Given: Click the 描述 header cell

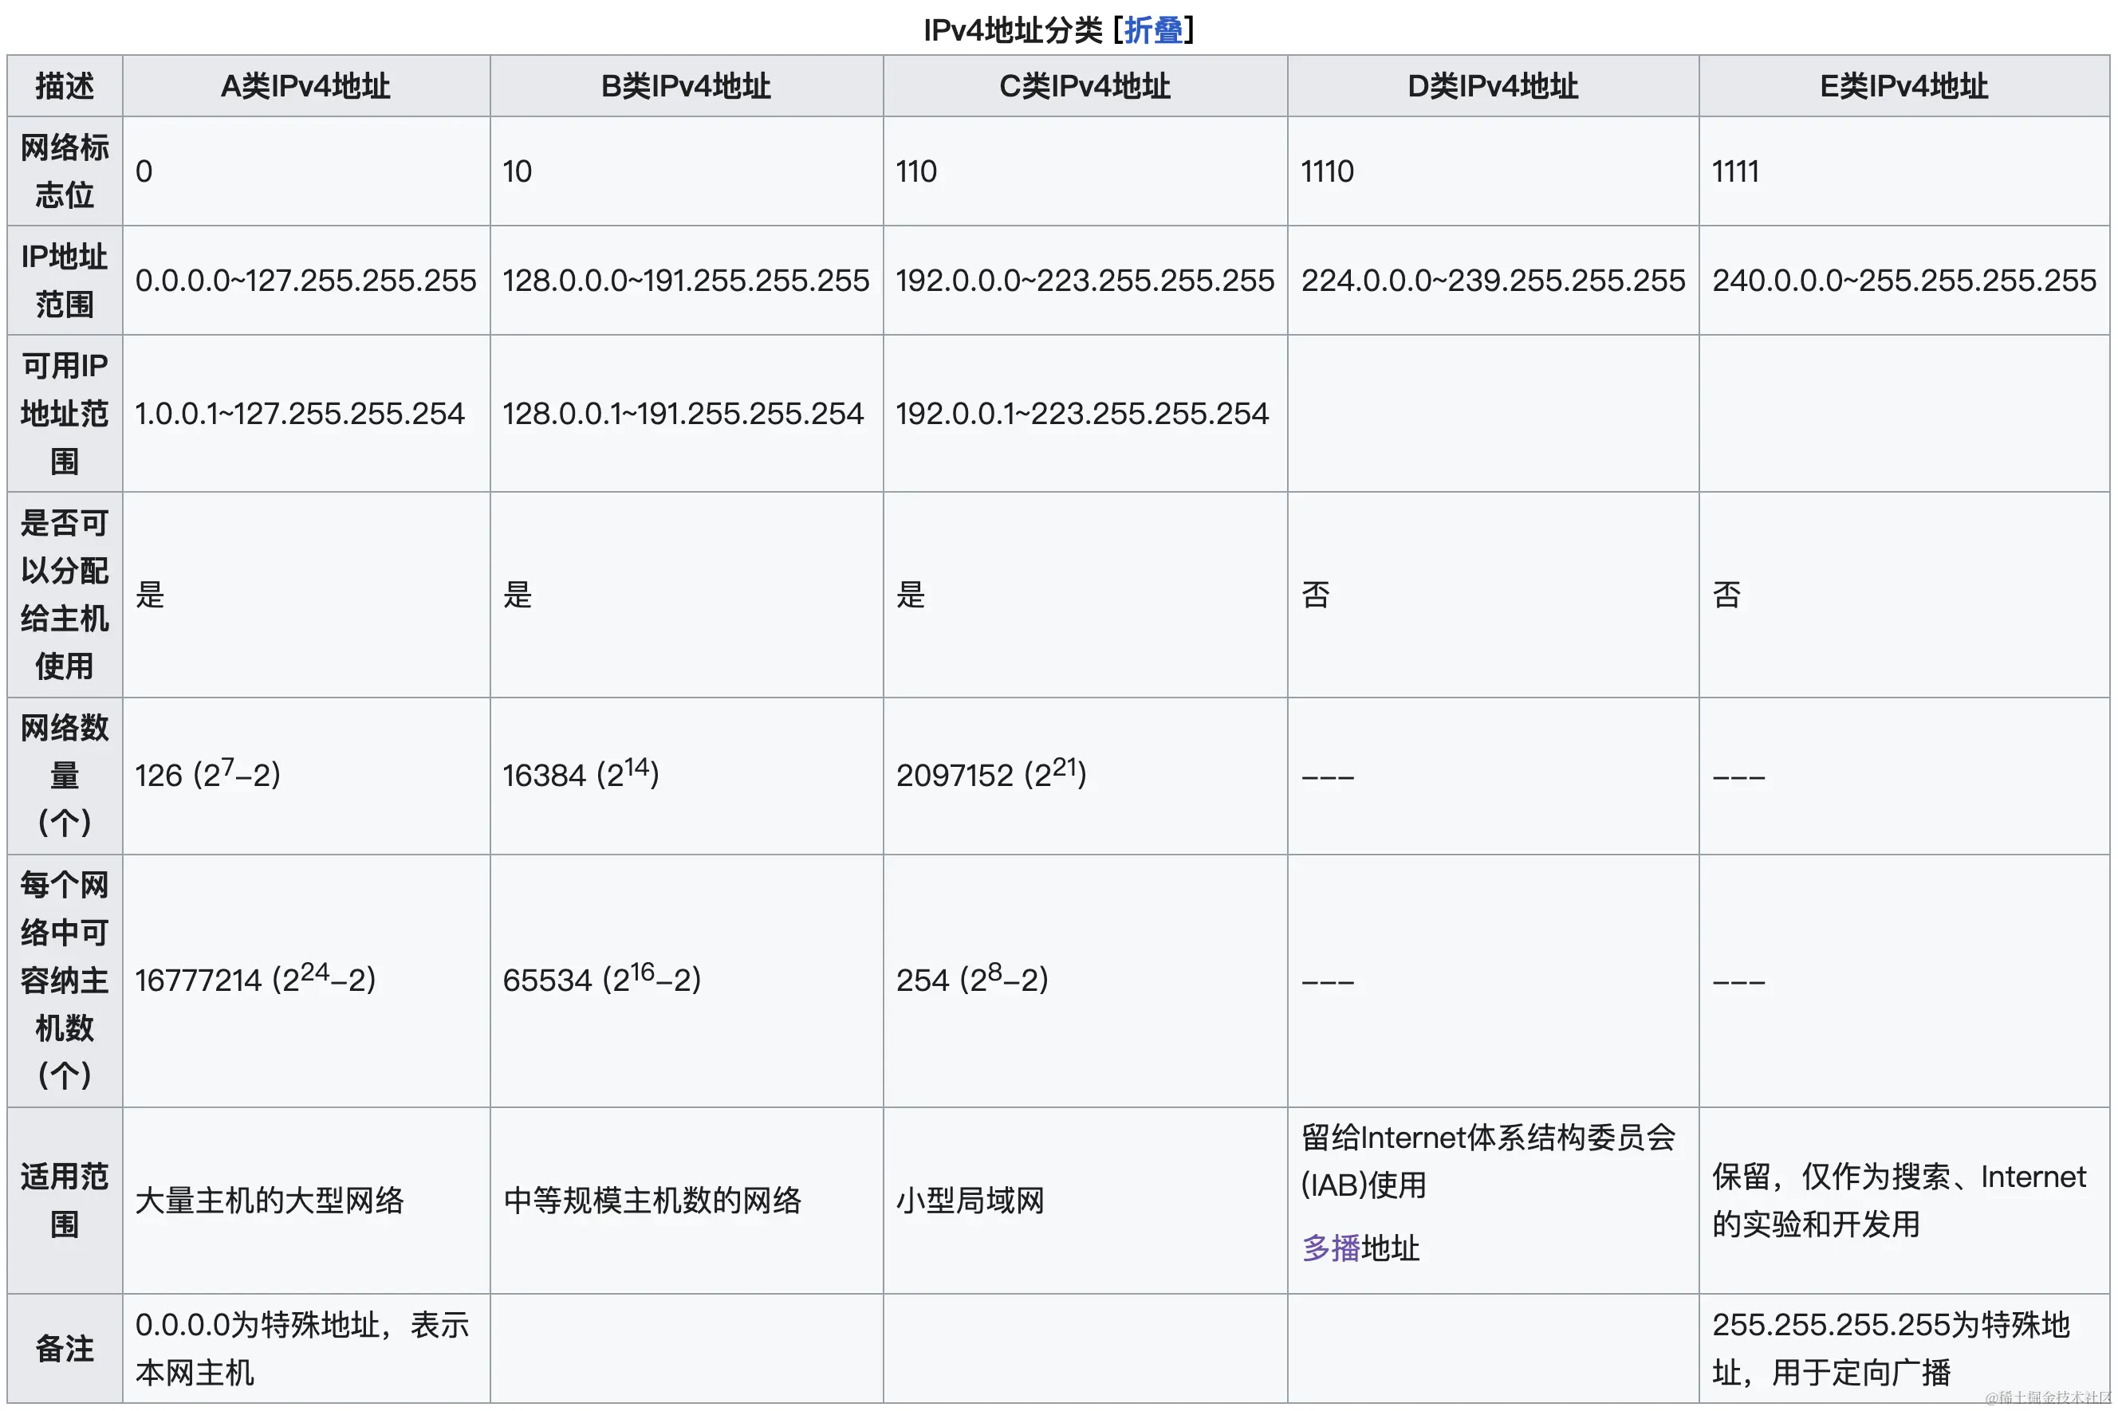Looking at the screenshot, I should (63, 85).
